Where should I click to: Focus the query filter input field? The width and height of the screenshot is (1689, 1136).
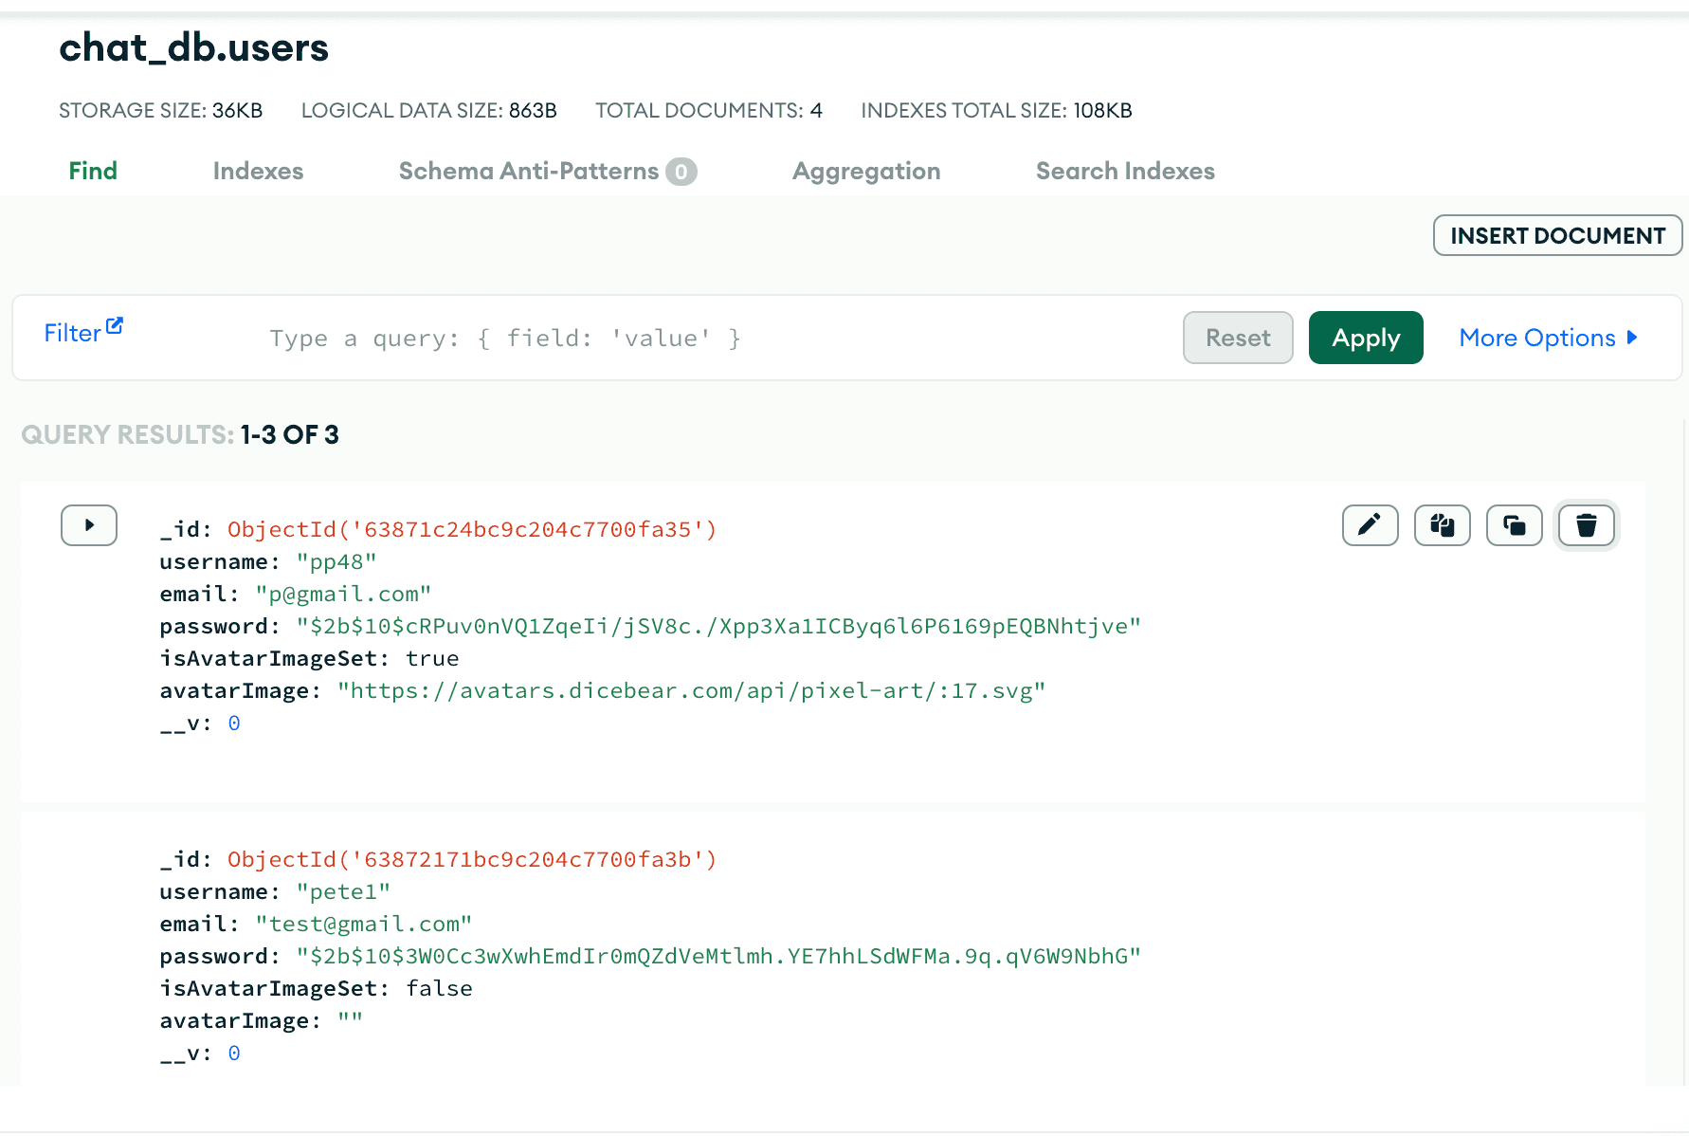point(663,339)
